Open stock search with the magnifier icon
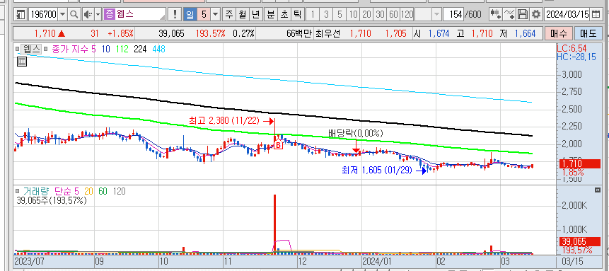This screenshot has width=609, height=271. [x=74, y=15]
